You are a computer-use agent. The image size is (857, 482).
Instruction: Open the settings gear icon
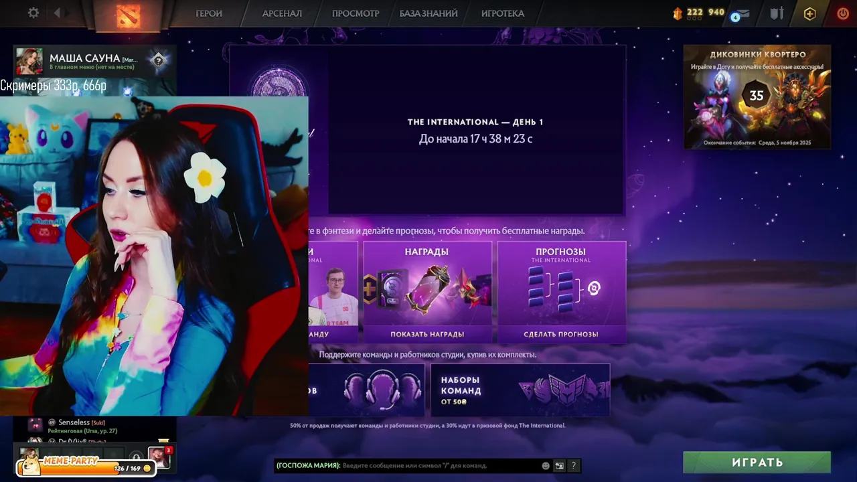33,13
